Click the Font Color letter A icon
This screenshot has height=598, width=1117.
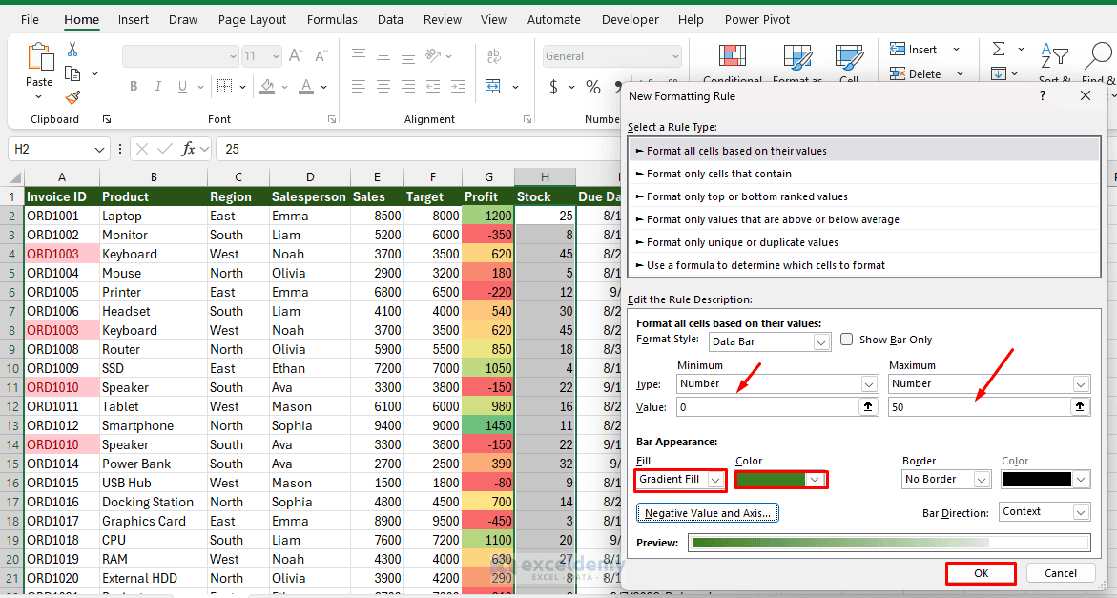(306, 86)
